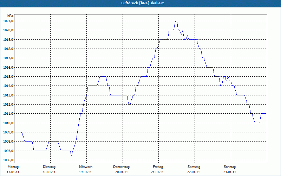Click the 1007,0 axis value

(8, 151)
